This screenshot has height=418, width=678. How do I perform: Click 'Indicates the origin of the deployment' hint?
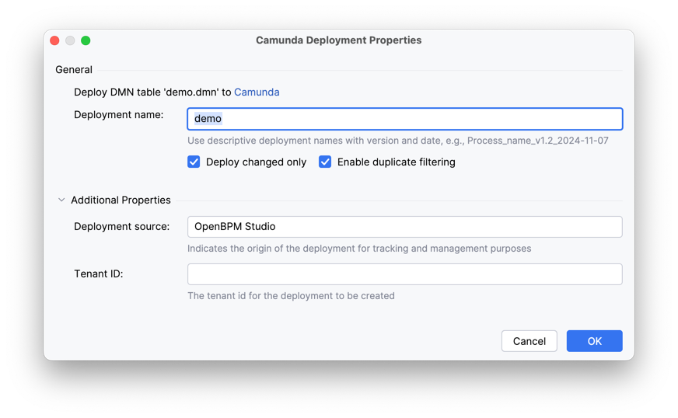click(x=359, y=249)
